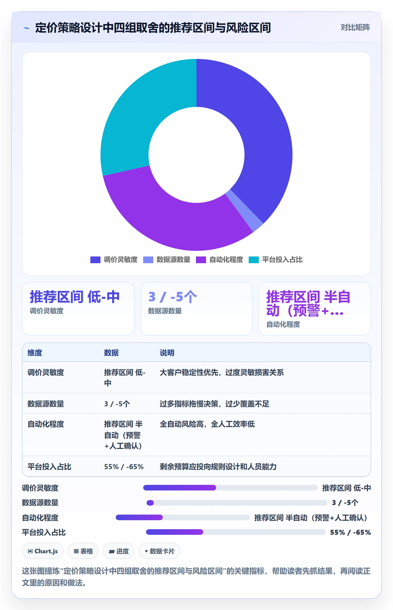Click the 进度 tag chip

pos(118,551)
